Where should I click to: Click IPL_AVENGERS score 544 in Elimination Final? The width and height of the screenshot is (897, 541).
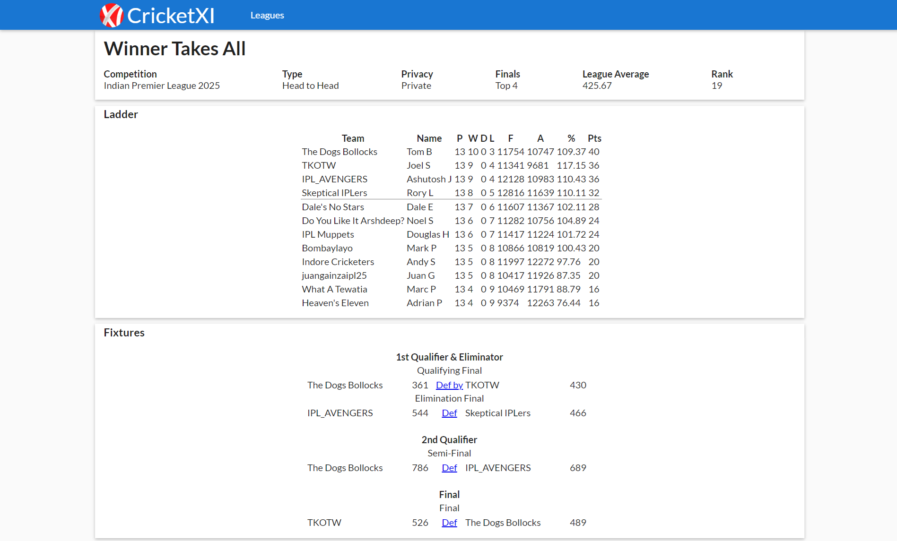pos(420,413)
